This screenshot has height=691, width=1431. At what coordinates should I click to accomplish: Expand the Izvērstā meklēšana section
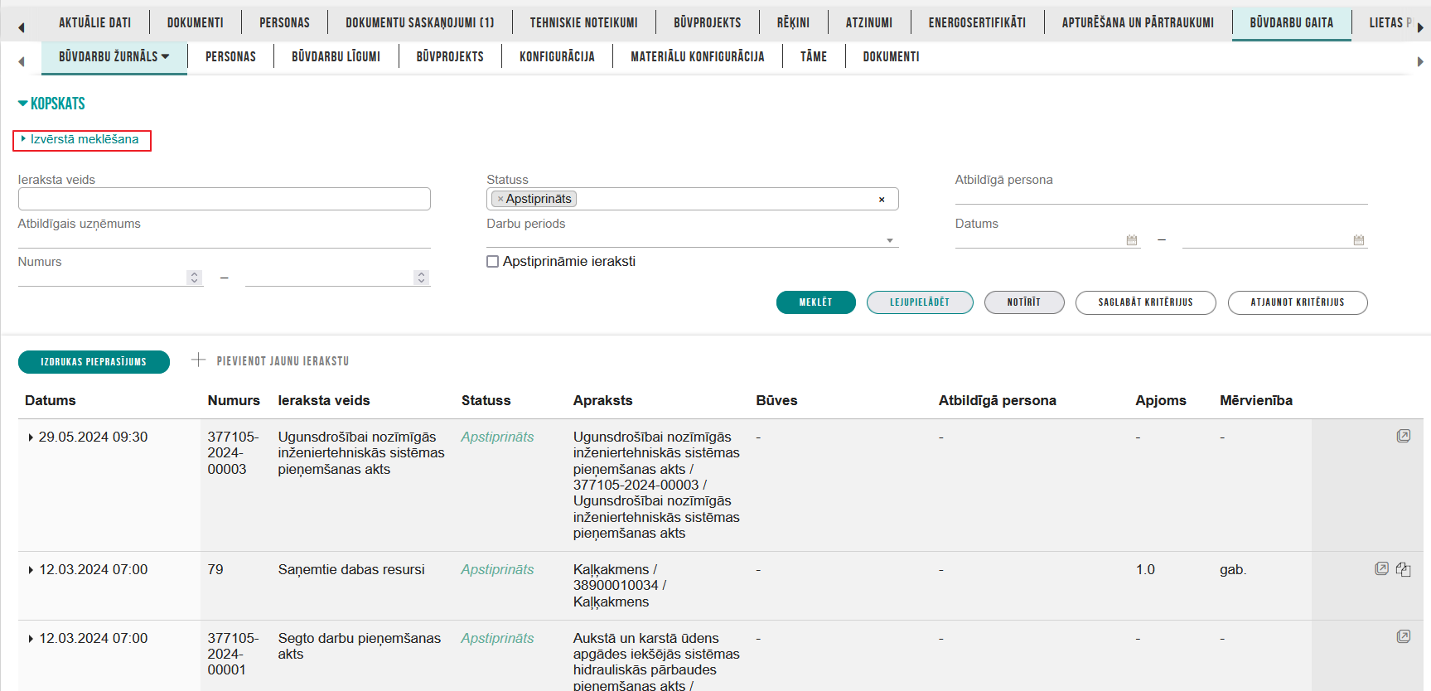click(x=81, y=139)
